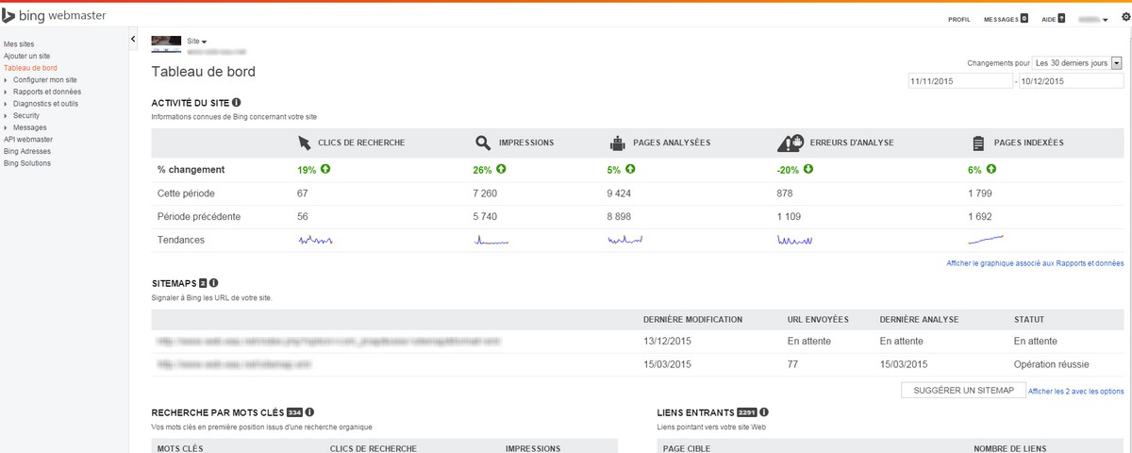The height and width of the screenshot is (453, 1132).
Task: Open the settings gear icon
Action: [1124, 18]
